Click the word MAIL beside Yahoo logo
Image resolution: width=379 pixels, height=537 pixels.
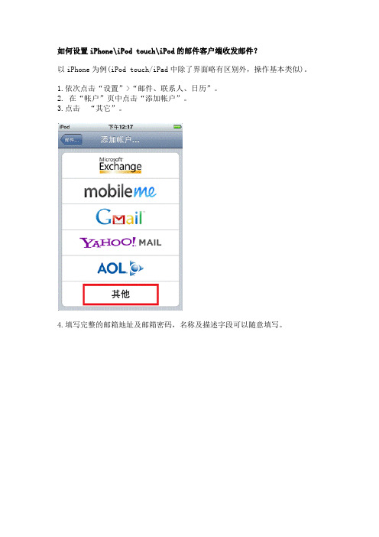[x=150, y=242]
